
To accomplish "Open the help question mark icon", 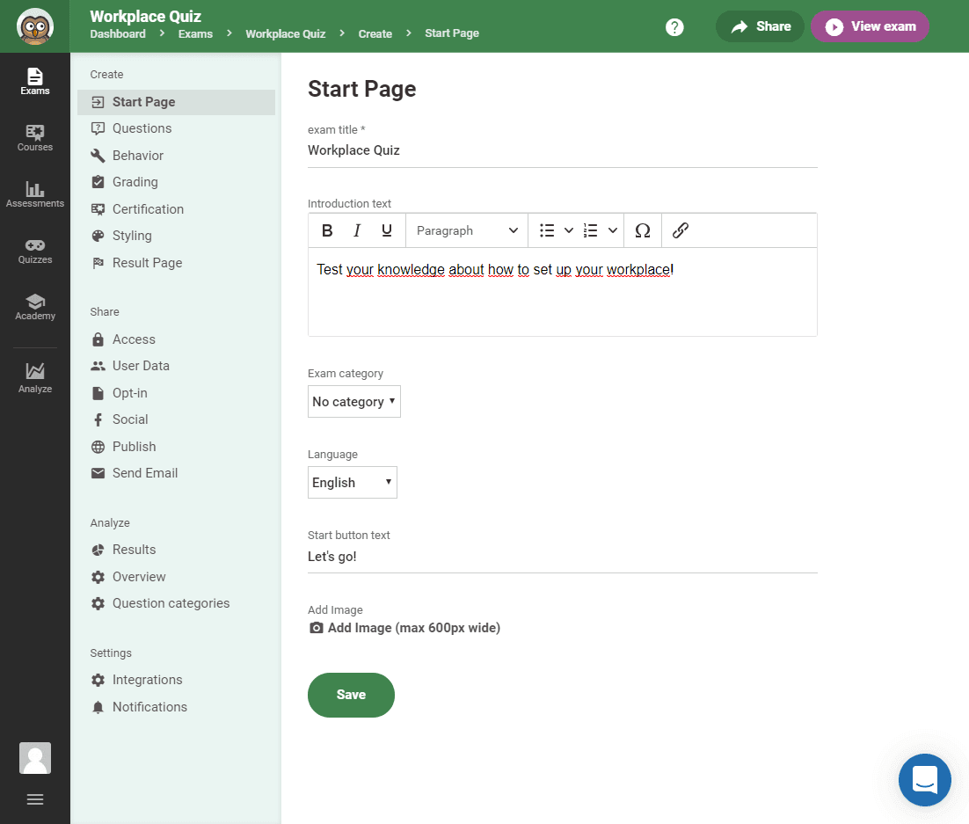I will pyautogui.click(x=674, y=27).
